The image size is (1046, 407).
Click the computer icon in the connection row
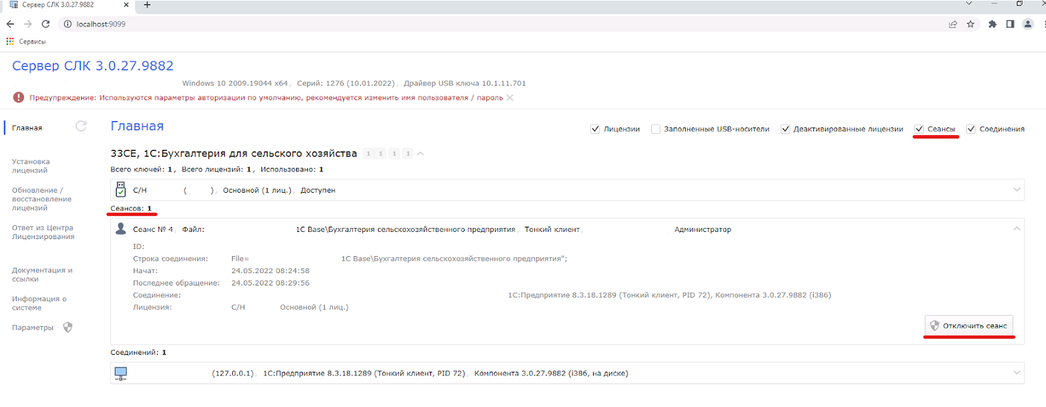pyautogui.click(x=121, y=374)
